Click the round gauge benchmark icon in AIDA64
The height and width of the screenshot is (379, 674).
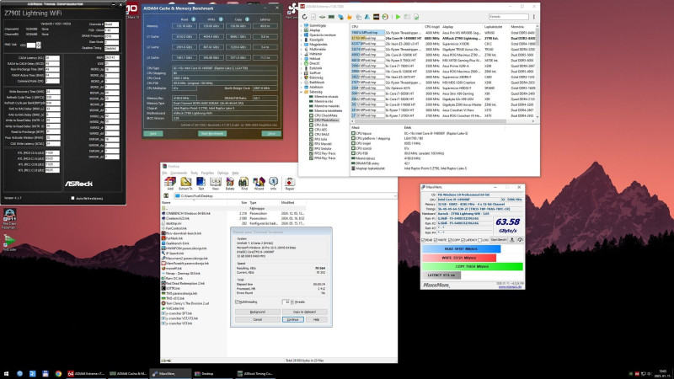pyautogui.click(x=385, y=17)
